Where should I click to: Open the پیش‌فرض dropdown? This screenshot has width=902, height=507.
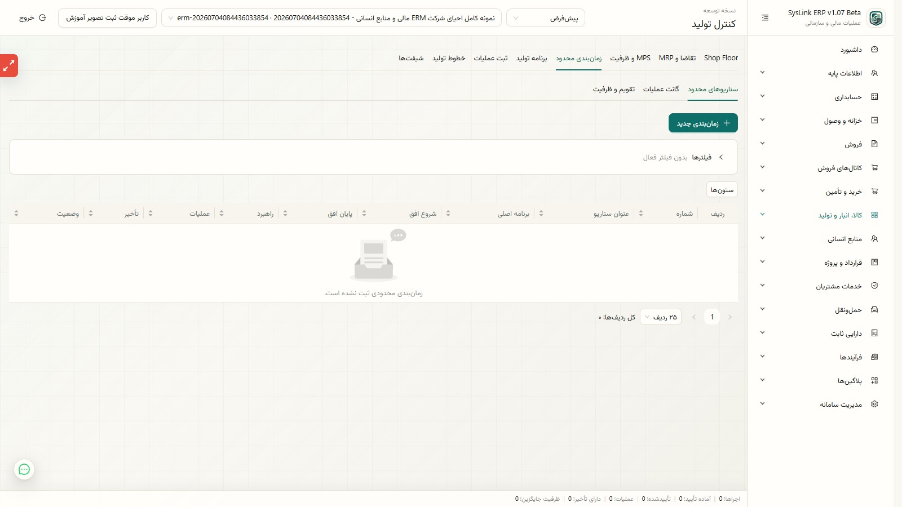point(546,18)
